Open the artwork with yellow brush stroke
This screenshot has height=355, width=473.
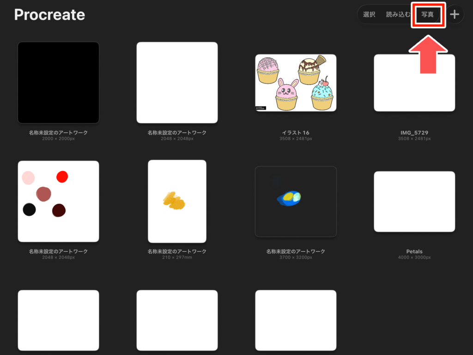[177, 201]
